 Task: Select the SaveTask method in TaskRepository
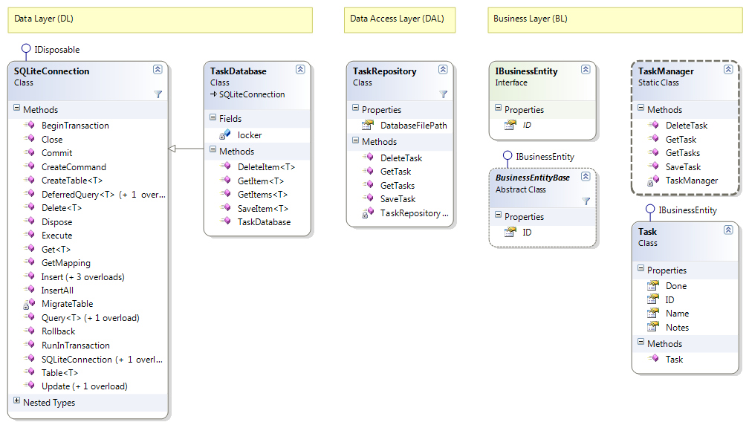pyautogui.click(x=401, y=199)
